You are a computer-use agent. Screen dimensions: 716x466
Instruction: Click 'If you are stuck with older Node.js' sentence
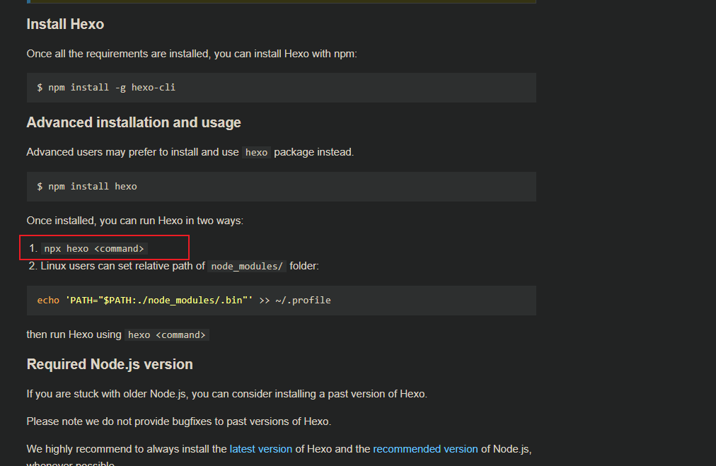[x=227, y=394]
